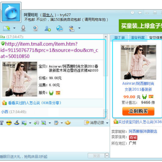
Task: Open Asinrar/阿西娜时尚 product title link in right panel
Action: coord(138,86)
